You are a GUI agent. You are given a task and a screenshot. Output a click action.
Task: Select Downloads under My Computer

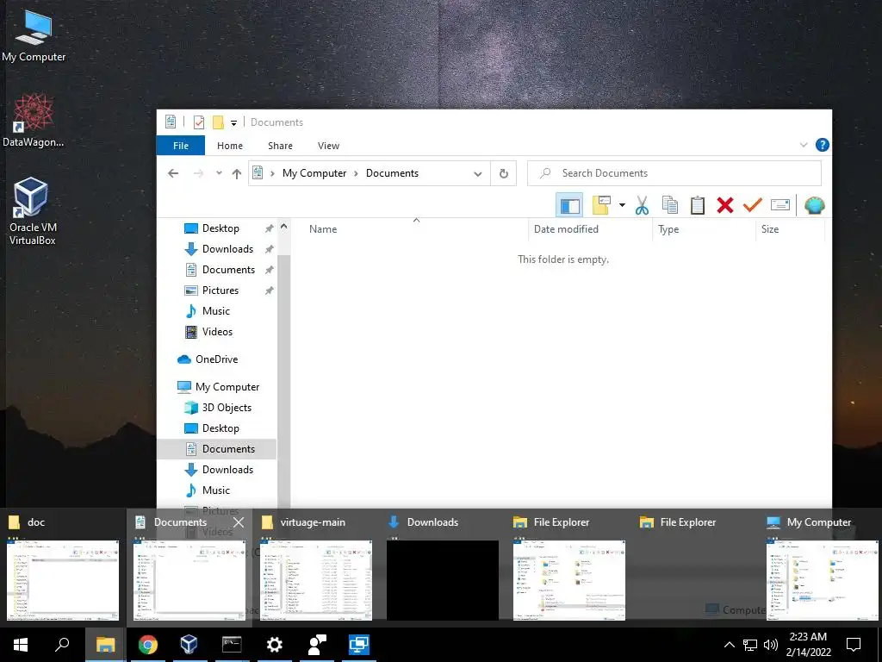[x=227, y=470]
